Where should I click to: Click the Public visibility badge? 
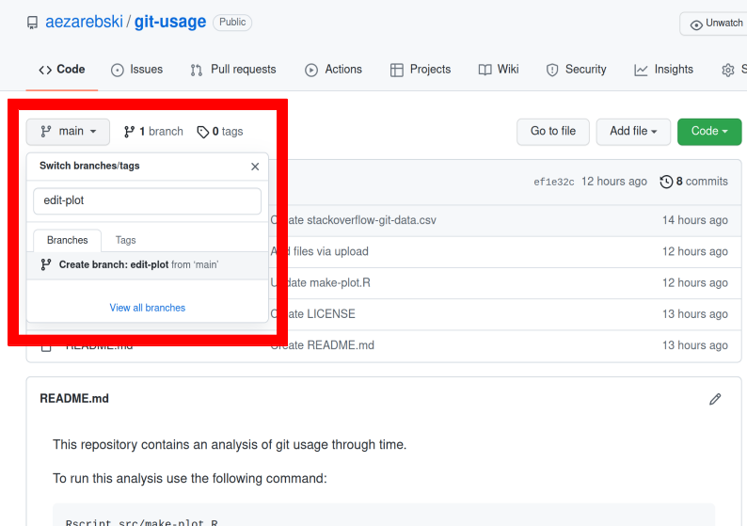pos(232,22)
